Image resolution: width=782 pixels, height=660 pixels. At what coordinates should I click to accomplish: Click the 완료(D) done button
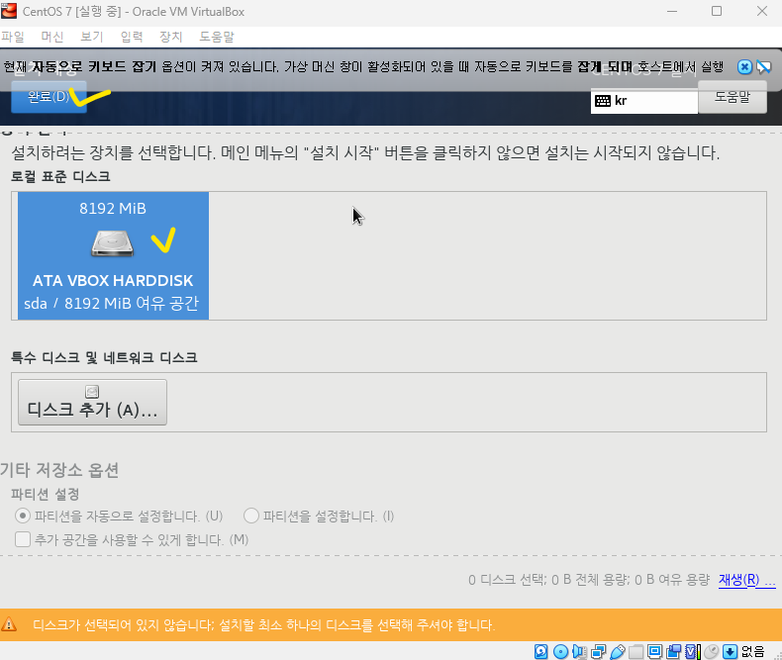tap(49, 97)
